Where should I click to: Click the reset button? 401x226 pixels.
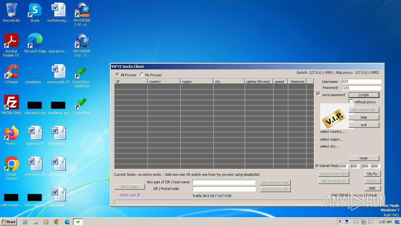tap(364, 158)
